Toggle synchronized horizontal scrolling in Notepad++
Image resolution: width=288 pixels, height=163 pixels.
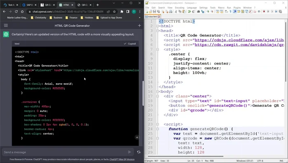pyautogui.click(x=221, y=11)
